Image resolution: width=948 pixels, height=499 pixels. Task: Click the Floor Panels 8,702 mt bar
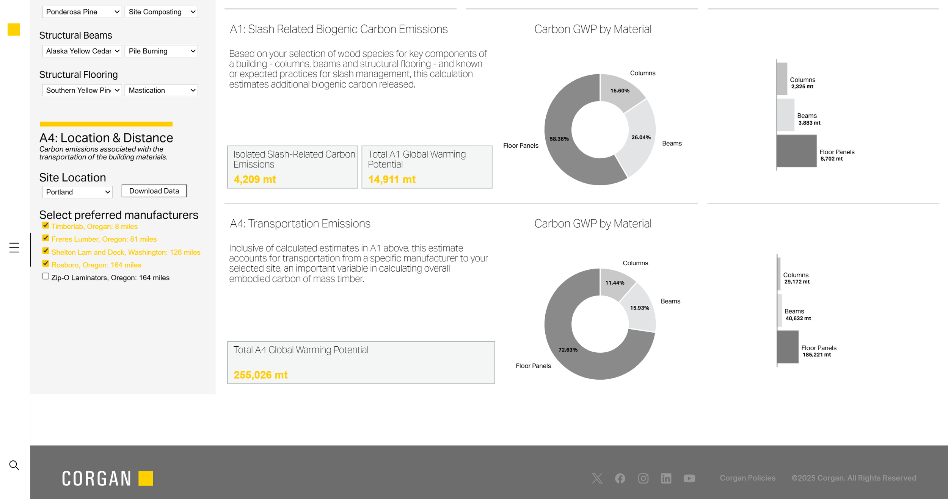[796, 151]
